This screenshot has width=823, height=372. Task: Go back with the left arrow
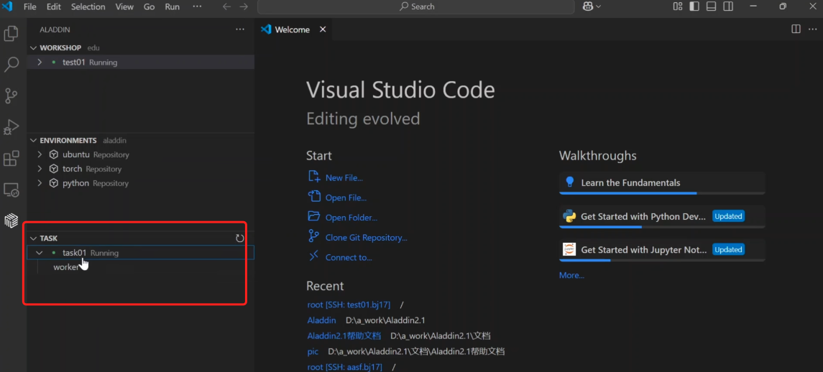click(x=226, y=6)
